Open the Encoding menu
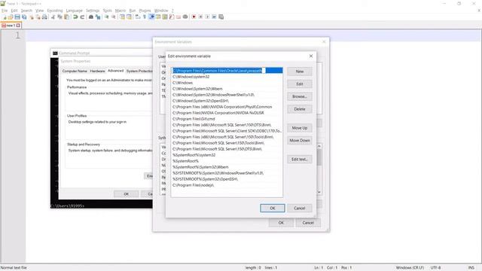The width and height of the screenshot is (482, 271). coord(55,11)
